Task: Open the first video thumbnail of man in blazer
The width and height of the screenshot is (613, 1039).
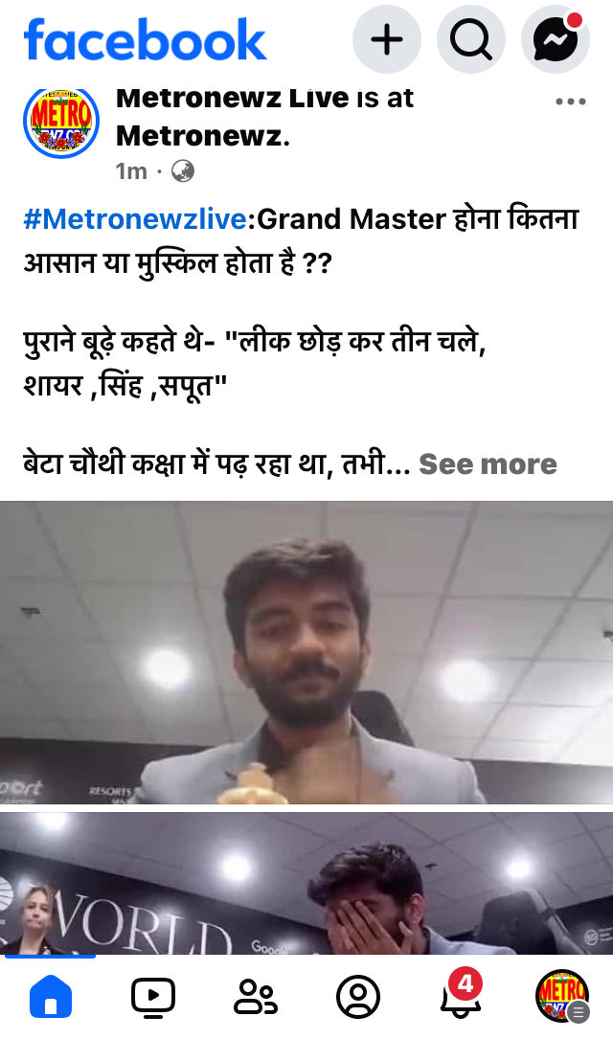Action: [306, 652]
